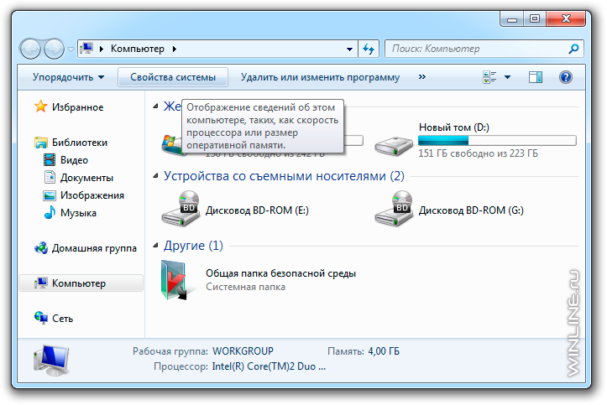Select the BD-ROM (E:) drive icon
The width and height of the screenshot is (607, 405).
coord(181,209)
